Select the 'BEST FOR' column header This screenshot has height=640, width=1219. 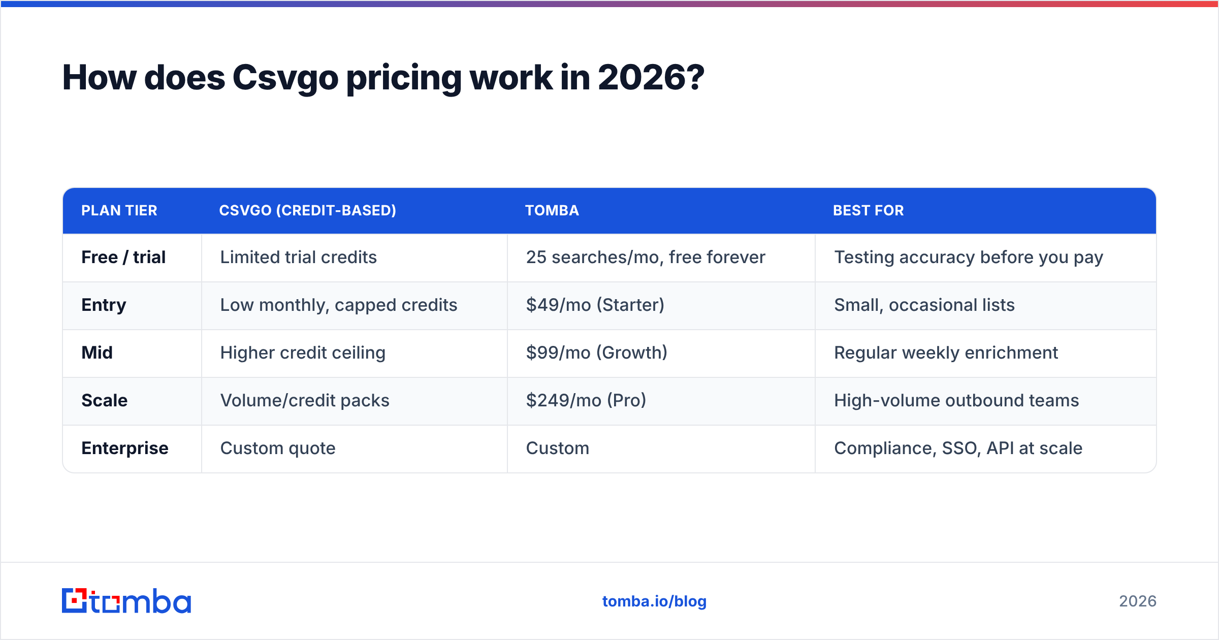tap(869, 210)
